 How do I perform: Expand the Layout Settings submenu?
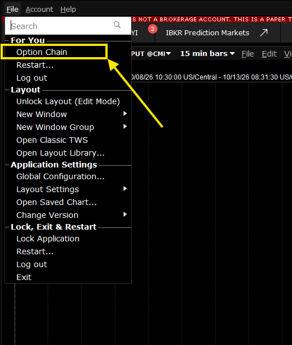[68, 189]
